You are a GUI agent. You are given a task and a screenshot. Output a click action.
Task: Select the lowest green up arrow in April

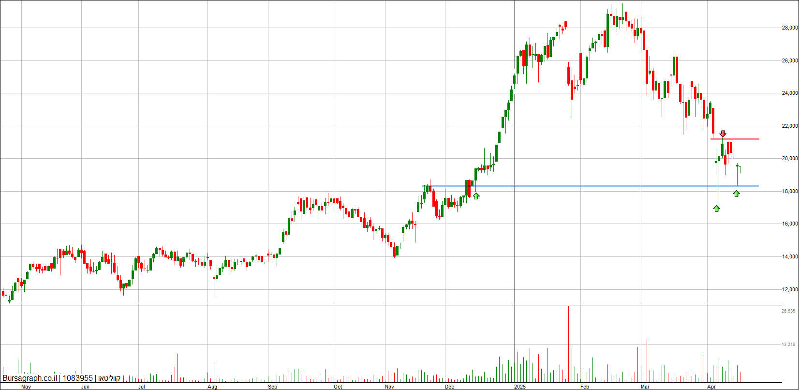point(717,209)
